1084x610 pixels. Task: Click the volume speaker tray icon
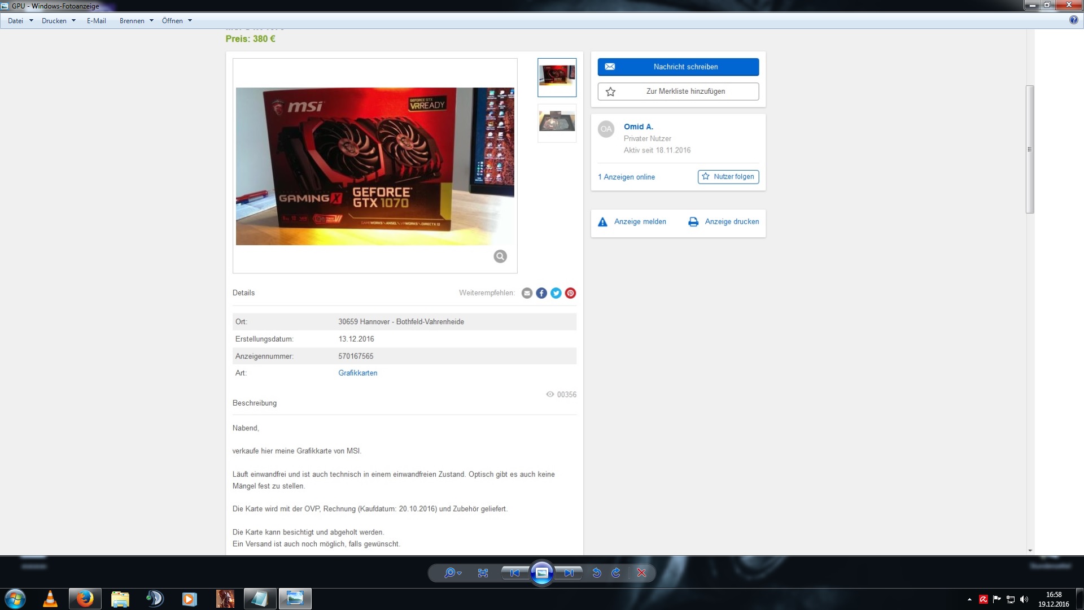point(1024,599)
